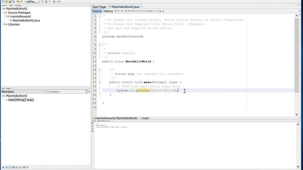Click the Clean and Build Project icon
The width and height of the screenshot is (303, 170).
click(46, 1)
